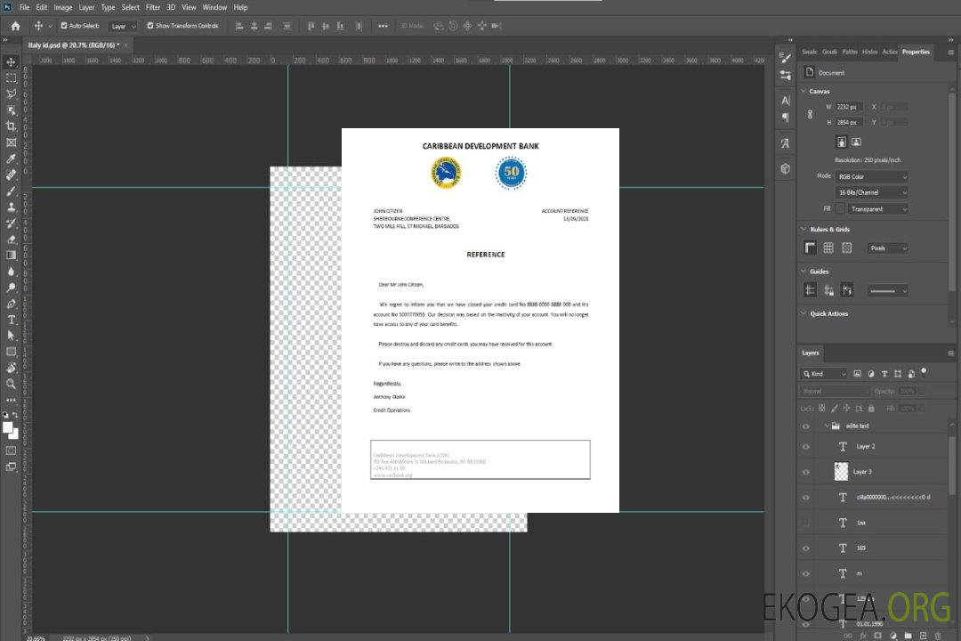
Task: Switch to the Swatches panel tab
Action: (809, 52)
